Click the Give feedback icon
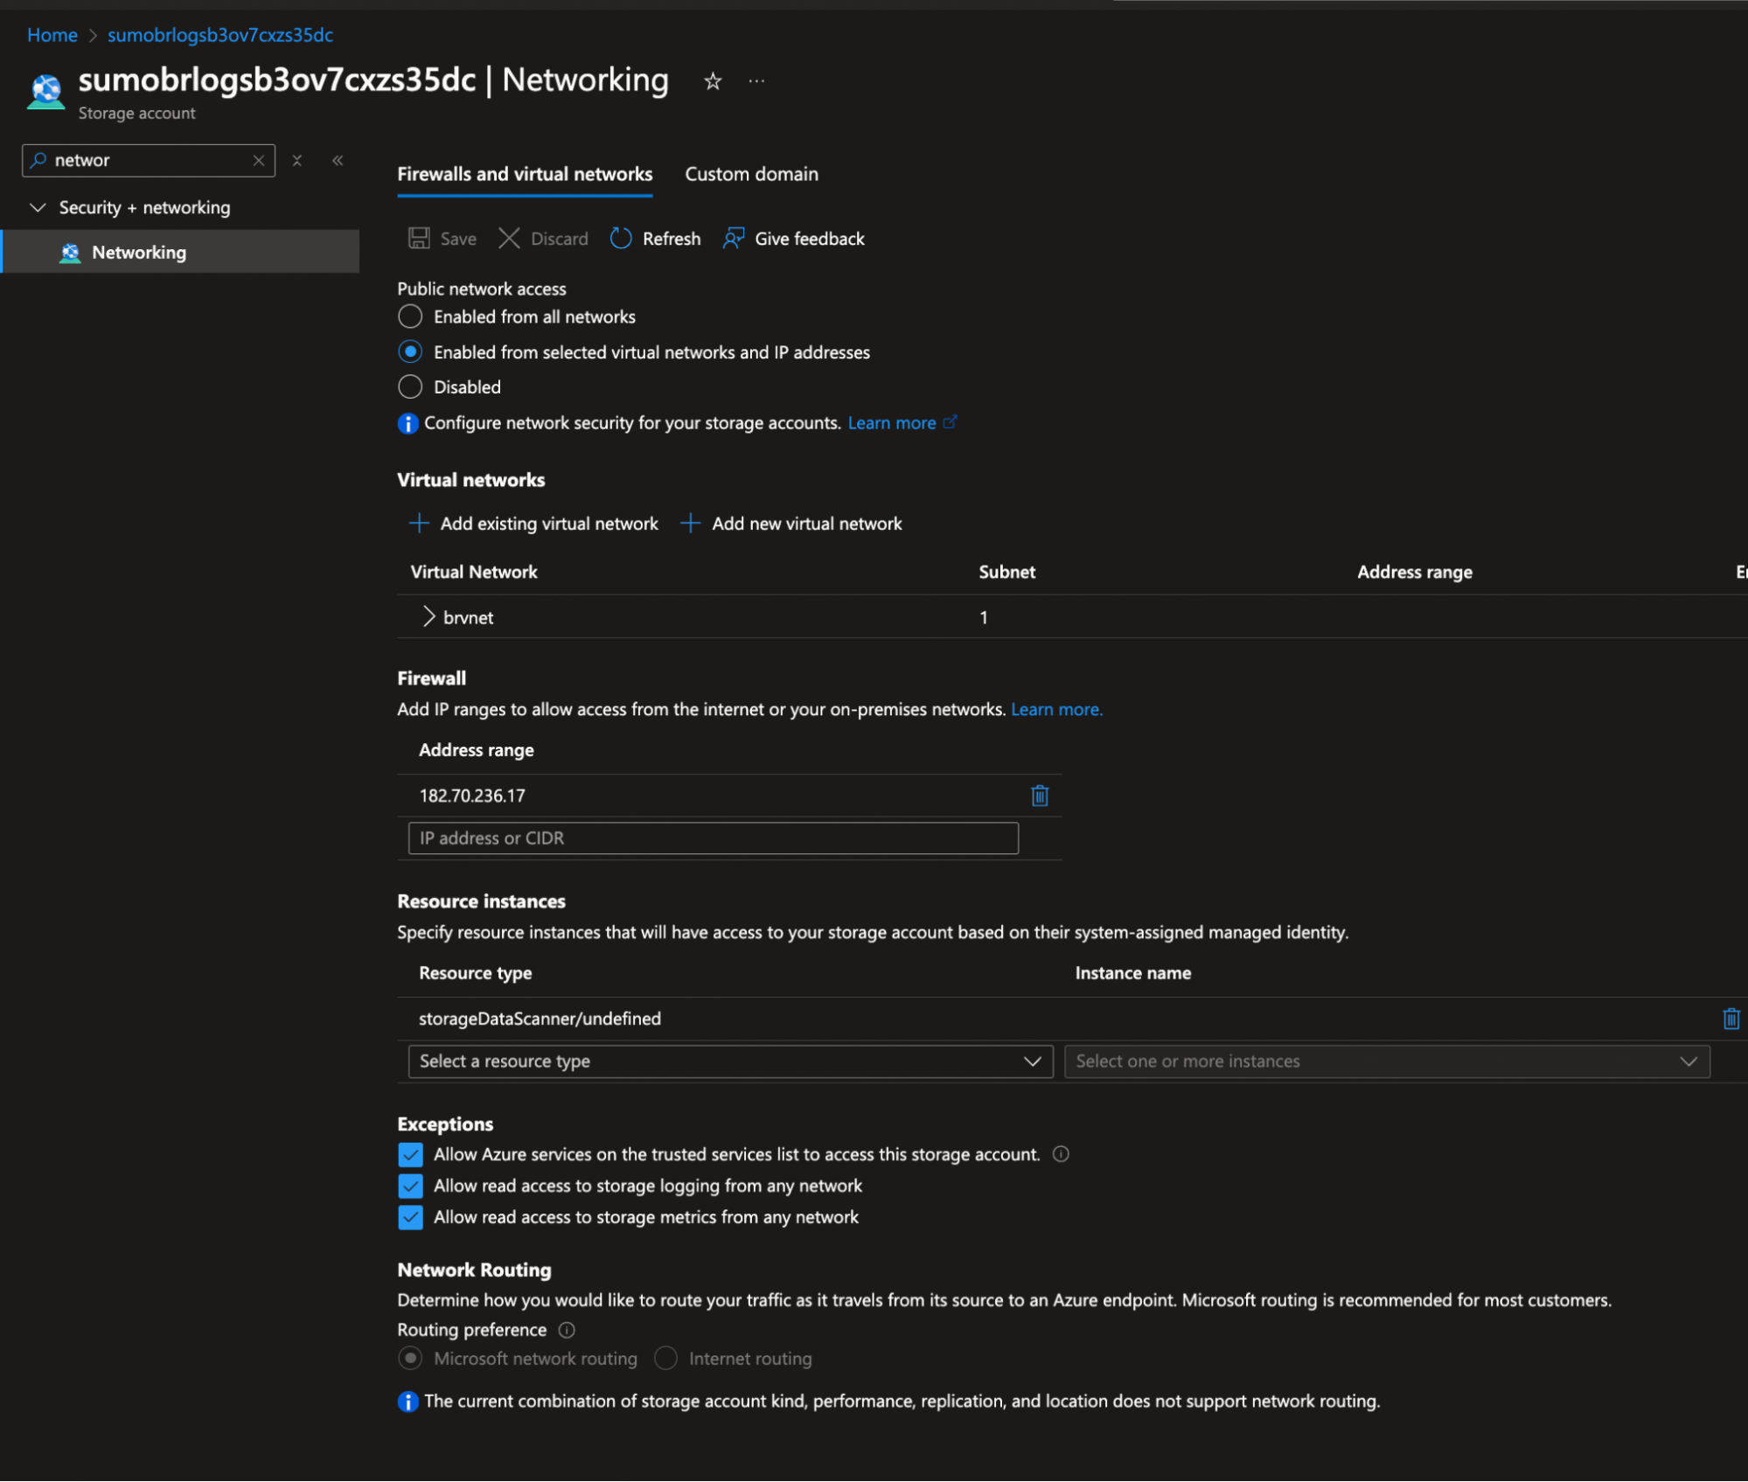Image resolution: width=1748 pixels, height=1482 pixels. (733, 239)
